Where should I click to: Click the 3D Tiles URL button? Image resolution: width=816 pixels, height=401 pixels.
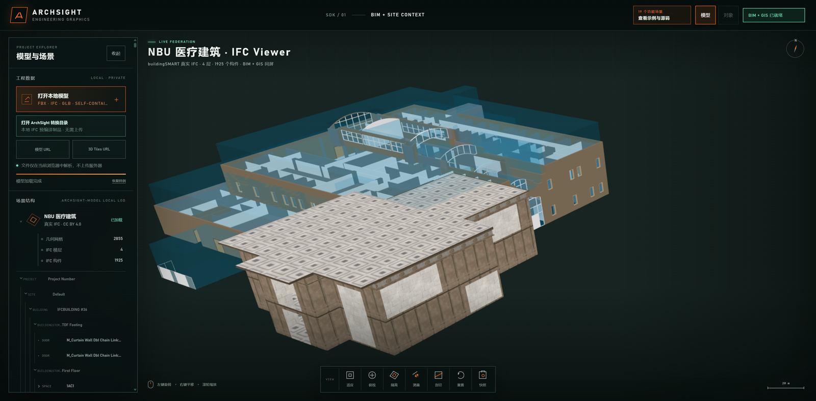click(x=99, y=150)
